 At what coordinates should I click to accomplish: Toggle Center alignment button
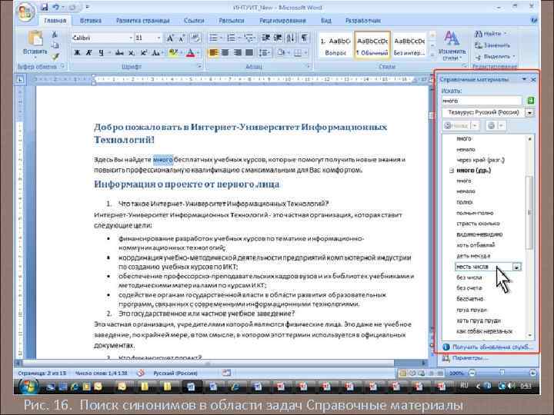[225, 53]
